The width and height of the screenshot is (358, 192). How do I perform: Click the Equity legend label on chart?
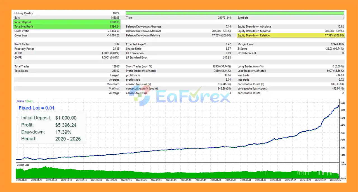tap(29, 101)
